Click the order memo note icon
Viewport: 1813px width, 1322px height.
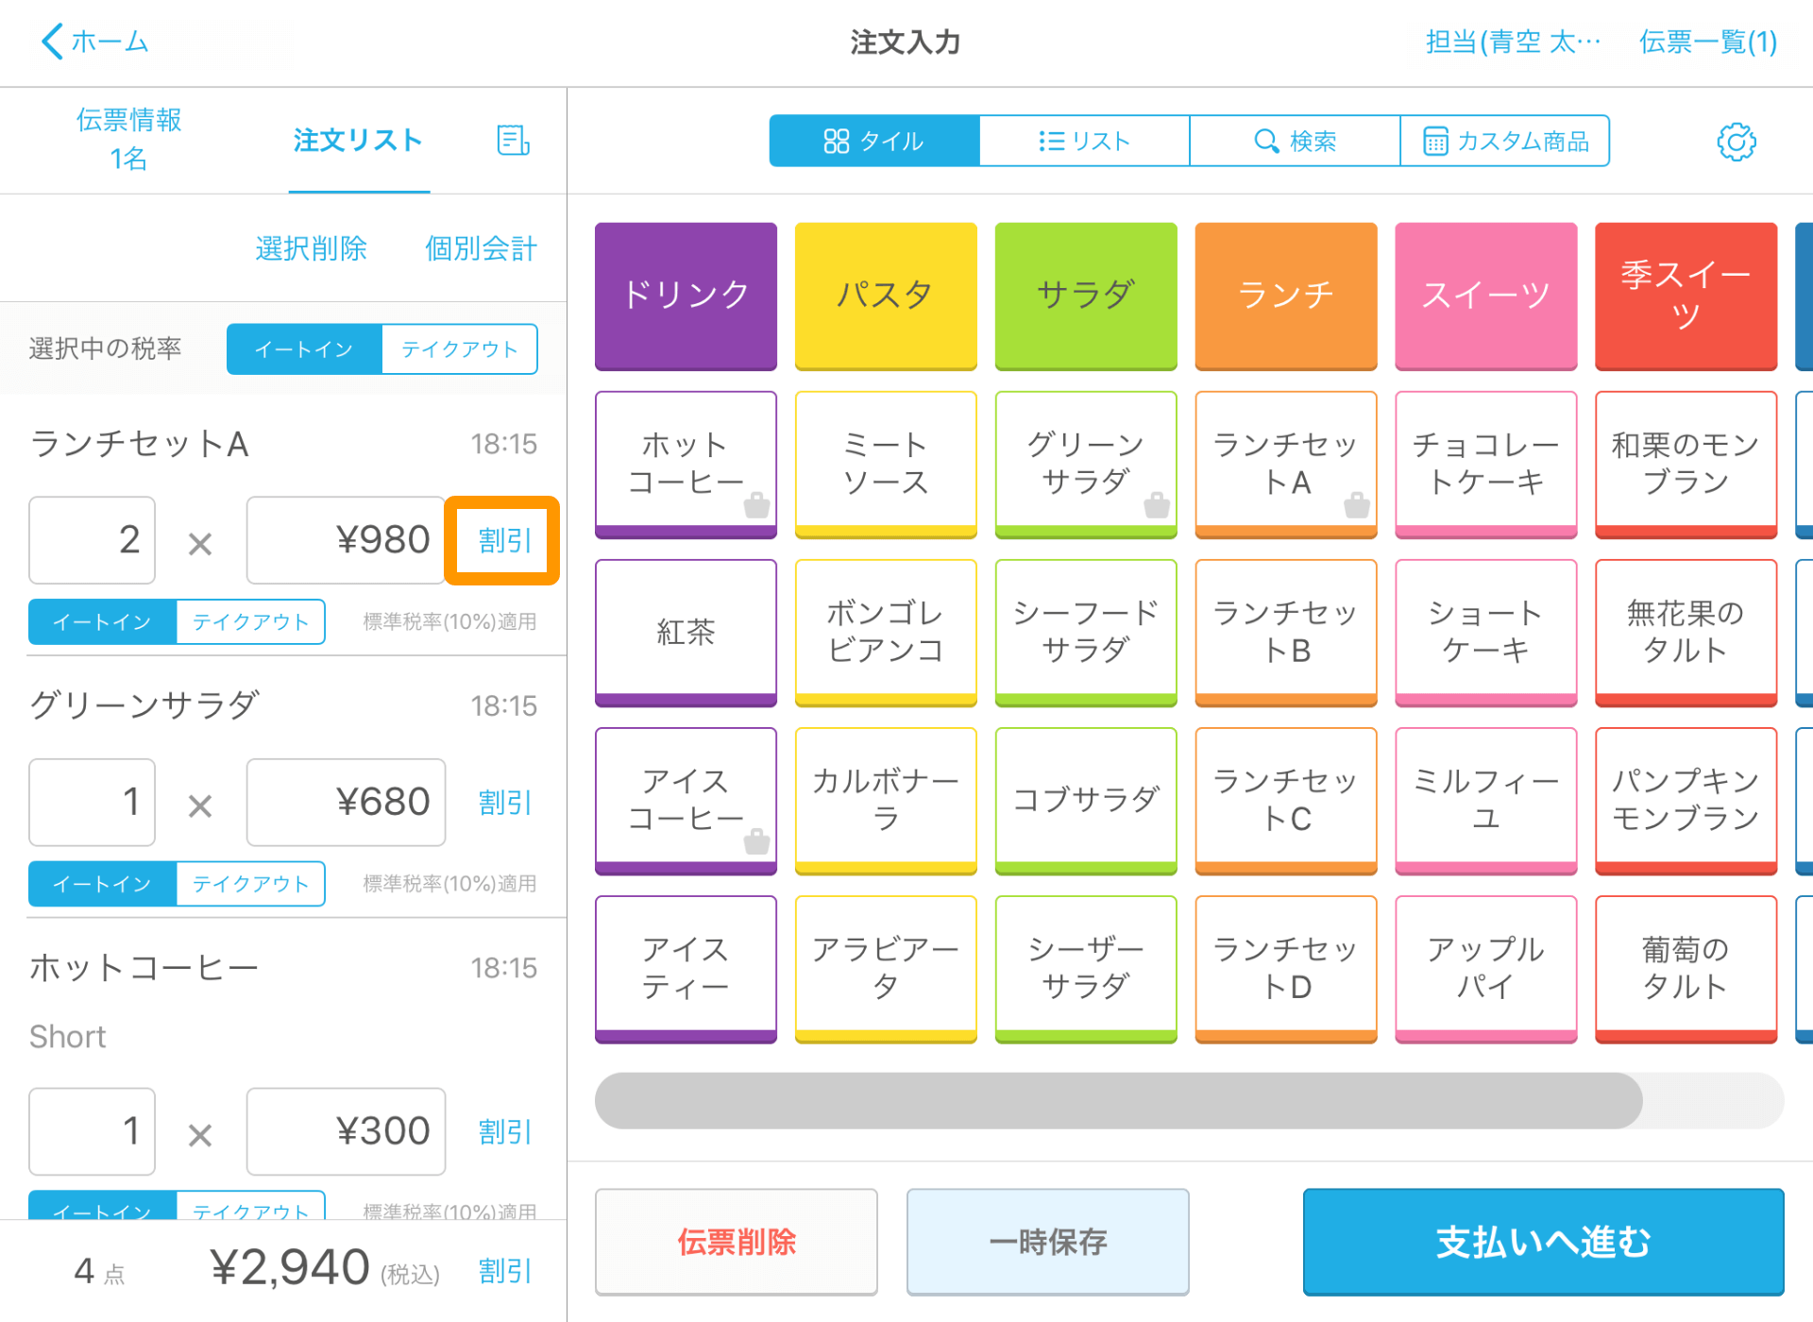pos(513,141)
